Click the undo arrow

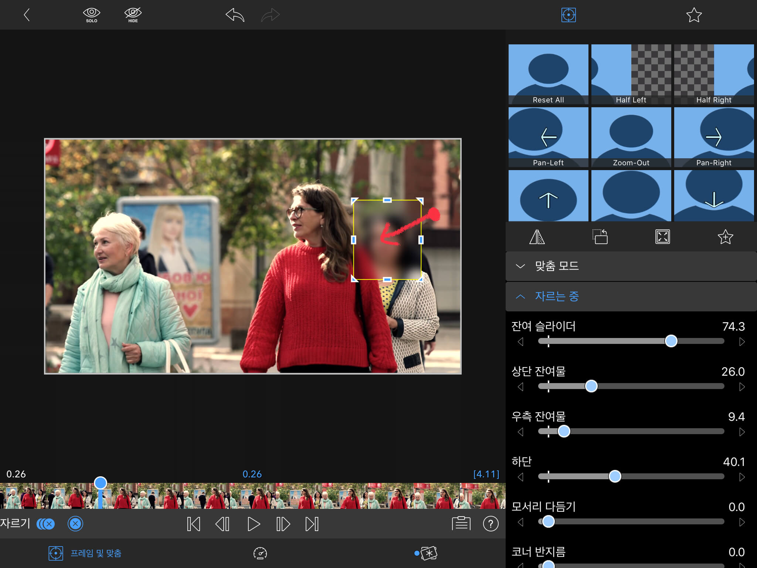point(235,15)
